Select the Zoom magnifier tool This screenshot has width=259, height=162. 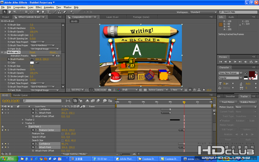pyautogui.click(x=15, y=12)
